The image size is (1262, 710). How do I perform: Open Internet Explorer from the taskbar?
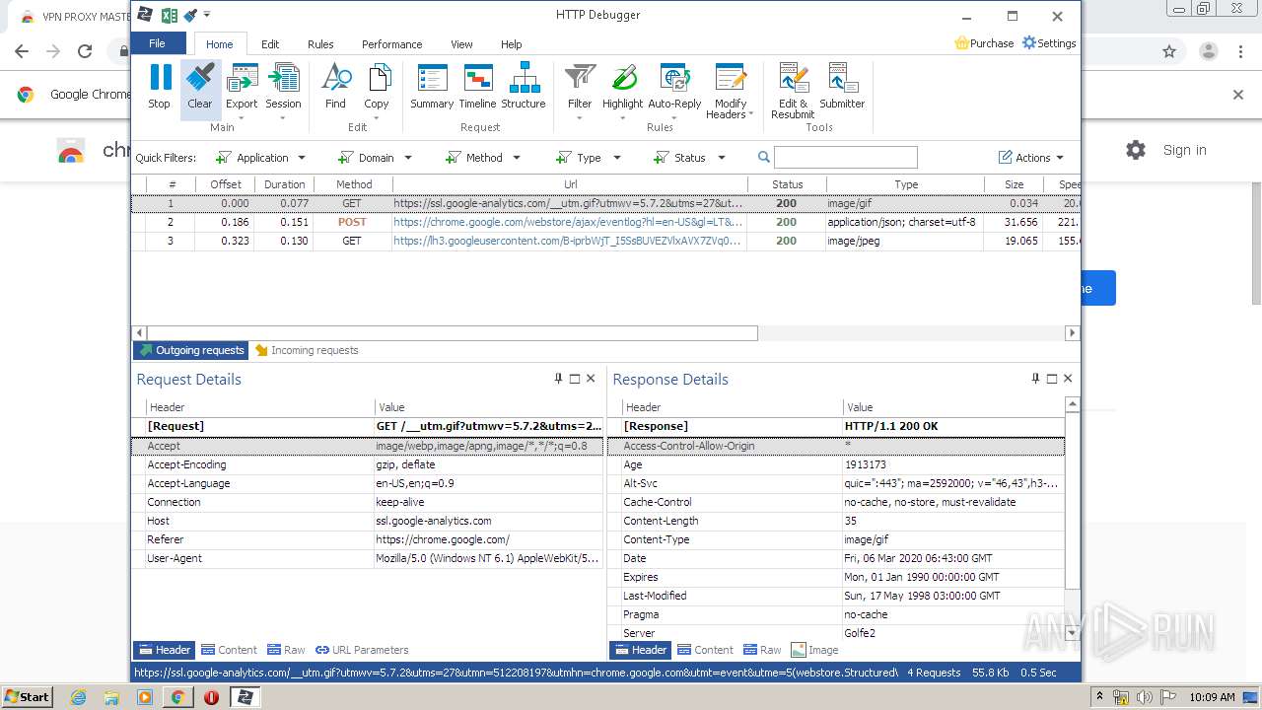pyautogui.click(x=78, y=697)
